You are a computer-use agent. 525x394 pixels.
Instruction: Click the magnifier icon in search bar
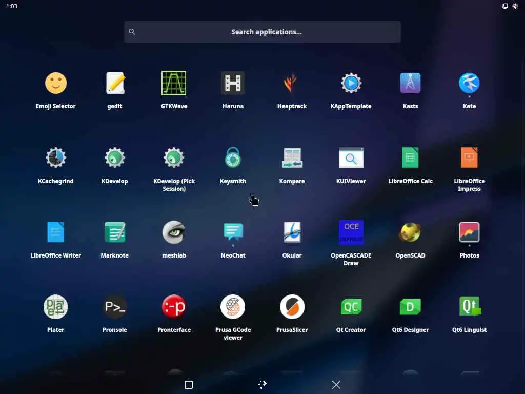point(132,32)
